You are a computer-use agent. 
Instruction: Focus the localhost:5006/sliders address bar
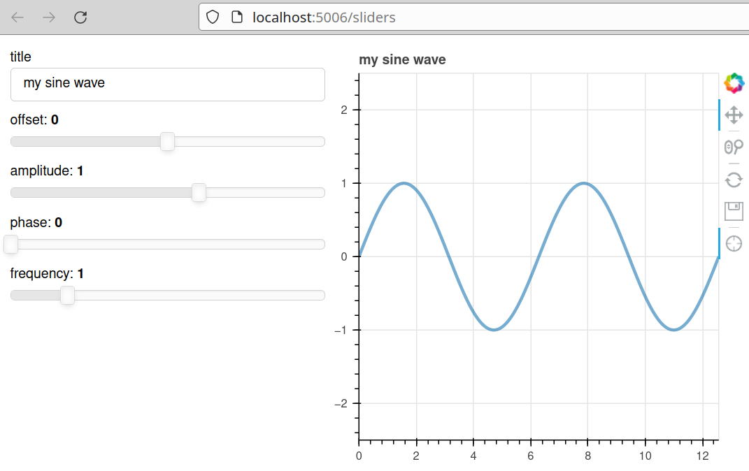click(x=420, y=17)
